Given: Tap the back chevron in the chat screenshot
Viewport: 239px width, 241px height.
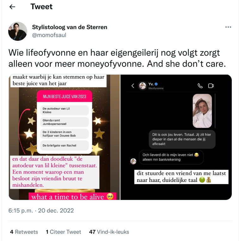Looking at the screenshot, I should tap(133, 86).
